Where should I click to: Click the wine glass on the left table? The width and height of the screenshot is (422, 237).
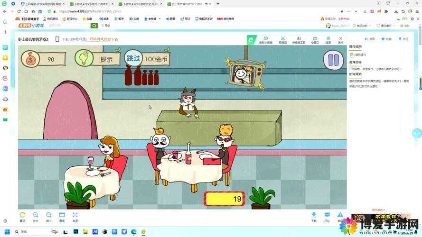coord(90,163)
